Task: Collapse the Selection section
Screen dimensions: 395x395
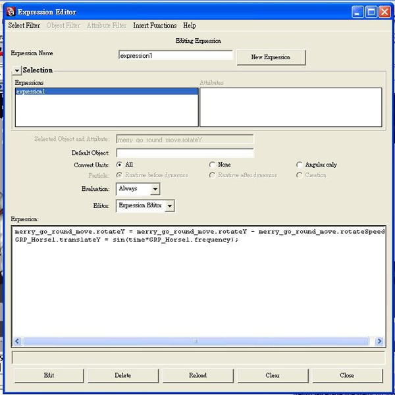Action: 16,70
